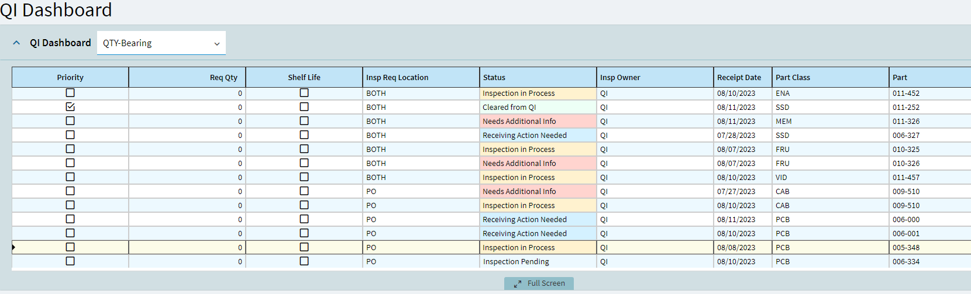Check Priority box for part 006-000
The image size is (971, 294).
tap(70, 219)
